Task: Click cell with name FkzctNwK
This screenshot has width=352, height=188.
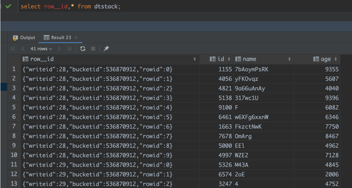Action: point(264,127)
